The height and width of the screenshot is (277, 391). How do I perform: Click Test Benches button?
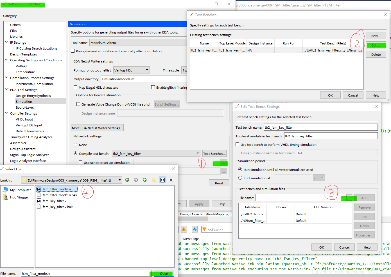[x=214, y=153]
